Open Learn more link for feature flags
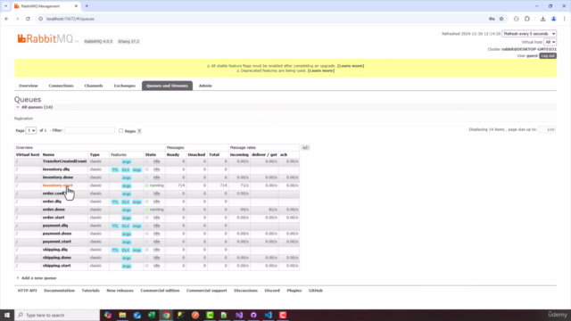This screenshot has width=571, height=321. pyautogui.click(x=351, y=66)
